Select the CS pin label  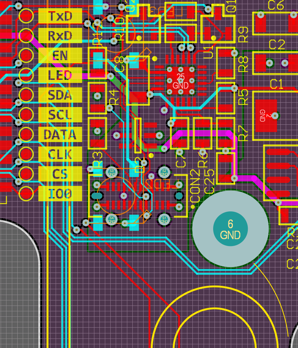coord(60,174)
